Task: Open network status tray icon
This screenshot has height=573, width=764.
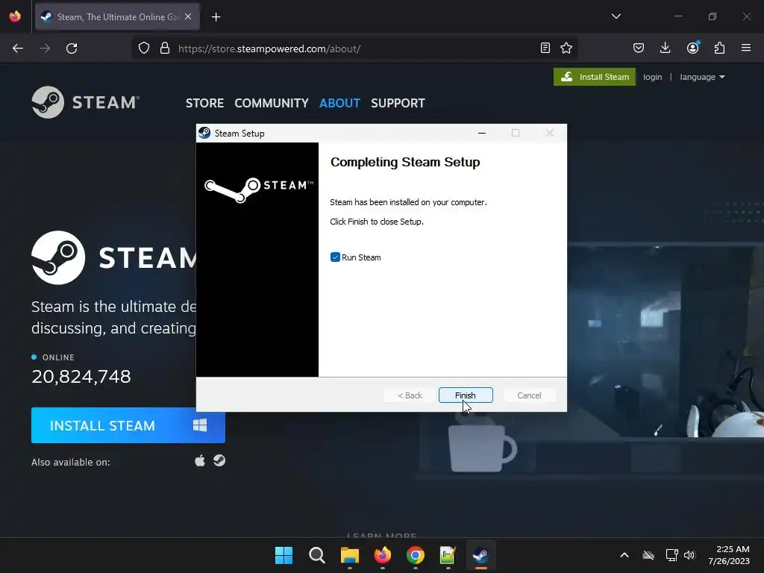Action: click(672, 555)
